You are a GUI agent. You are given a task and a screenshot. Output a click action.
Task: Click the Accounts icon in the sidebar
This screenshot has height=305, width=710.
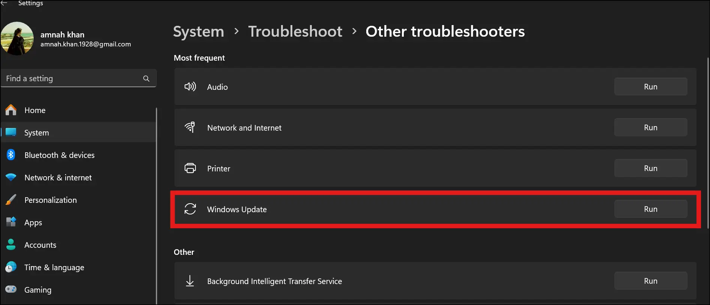tap(11, 244)
